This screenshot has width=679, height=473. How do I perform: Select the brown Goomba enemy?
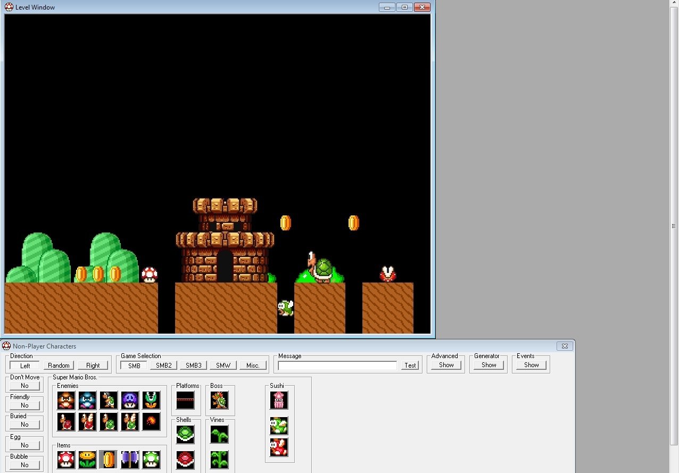pyautogui.click(x=66, y=400)
